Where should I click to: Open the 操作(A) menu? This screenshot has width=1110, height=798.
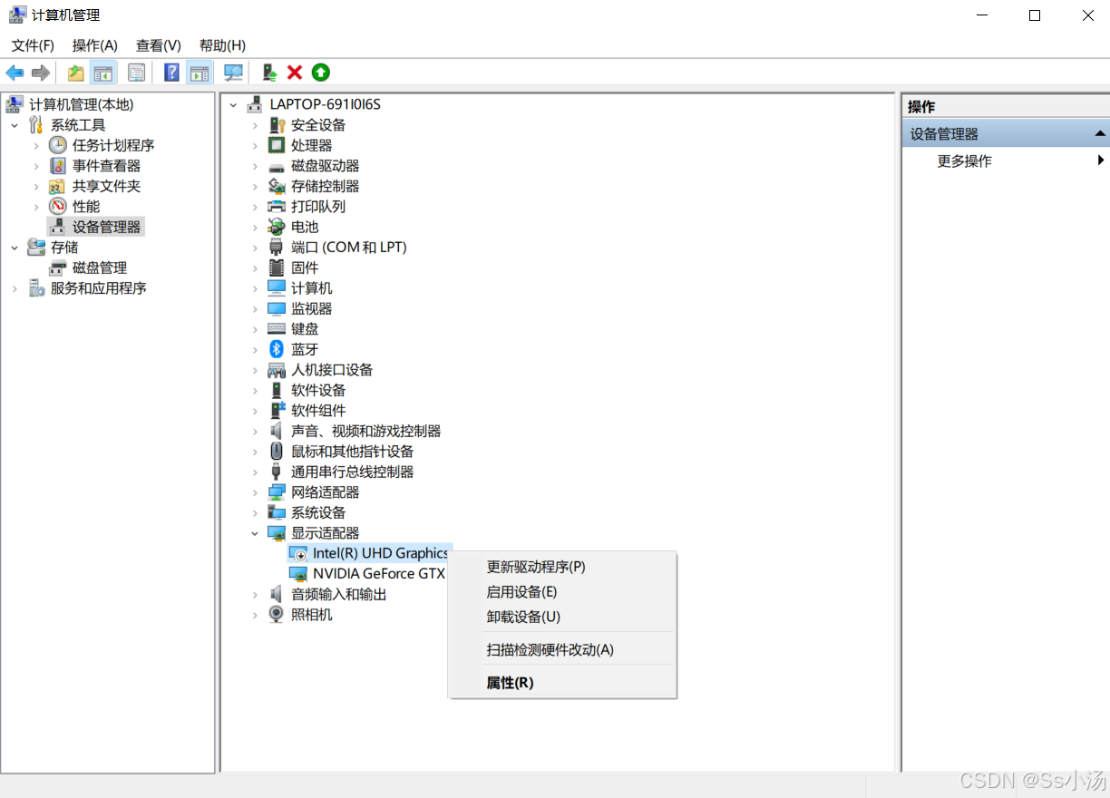95,45
